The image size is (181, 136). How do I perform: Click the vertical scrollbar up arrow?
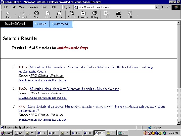pyautogui.click(x=178, y=23)
